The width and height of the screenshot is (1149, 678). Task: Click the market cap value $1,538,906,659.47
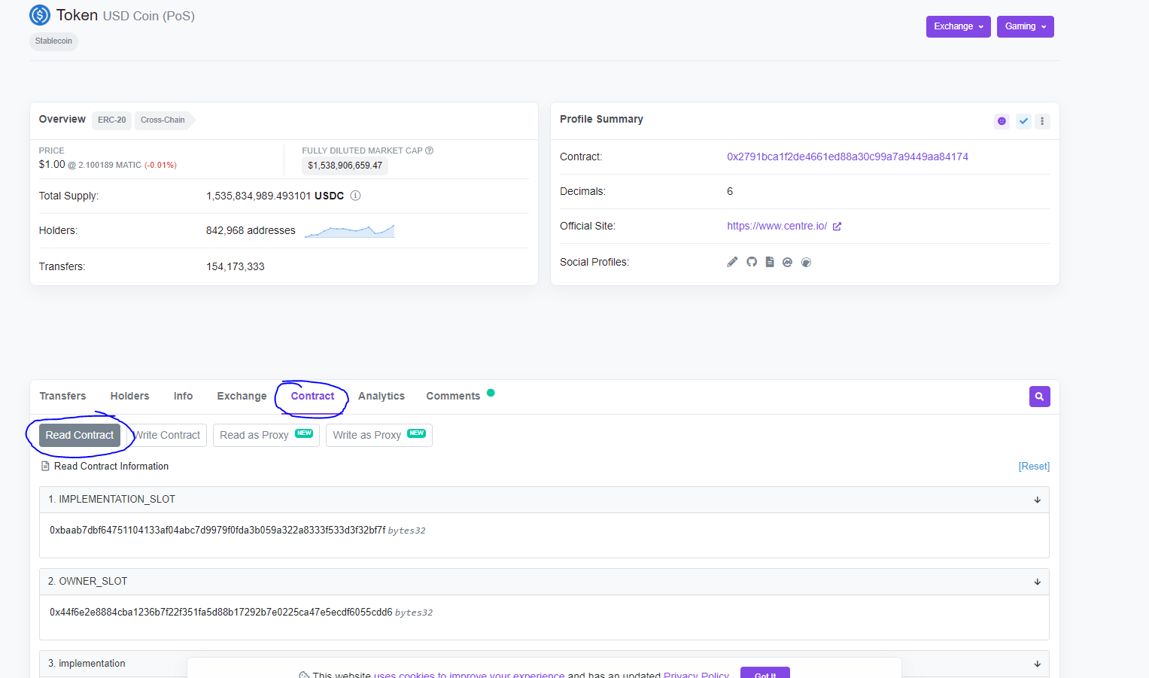tap(345, 166)
